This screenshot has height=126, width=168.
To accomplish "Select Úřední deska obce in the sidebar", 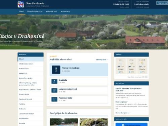I will click(31, 64).
